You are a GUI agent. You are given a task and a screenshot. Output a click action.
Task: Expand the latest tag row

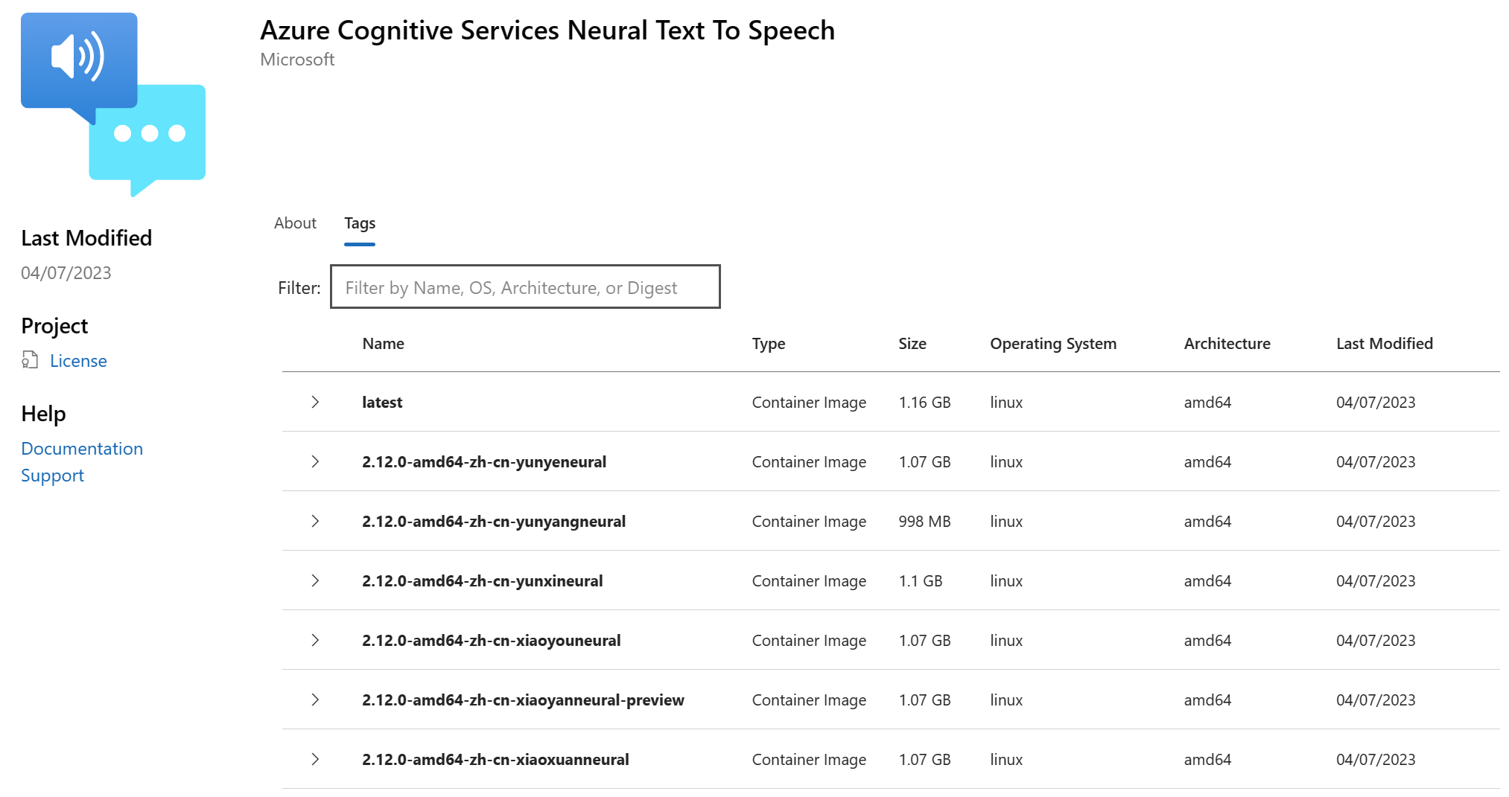(x=315, y=402)
